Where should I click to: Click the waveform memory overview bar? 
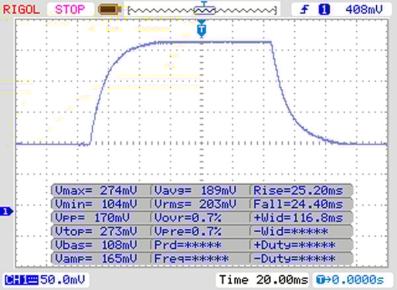pos(202,11)
